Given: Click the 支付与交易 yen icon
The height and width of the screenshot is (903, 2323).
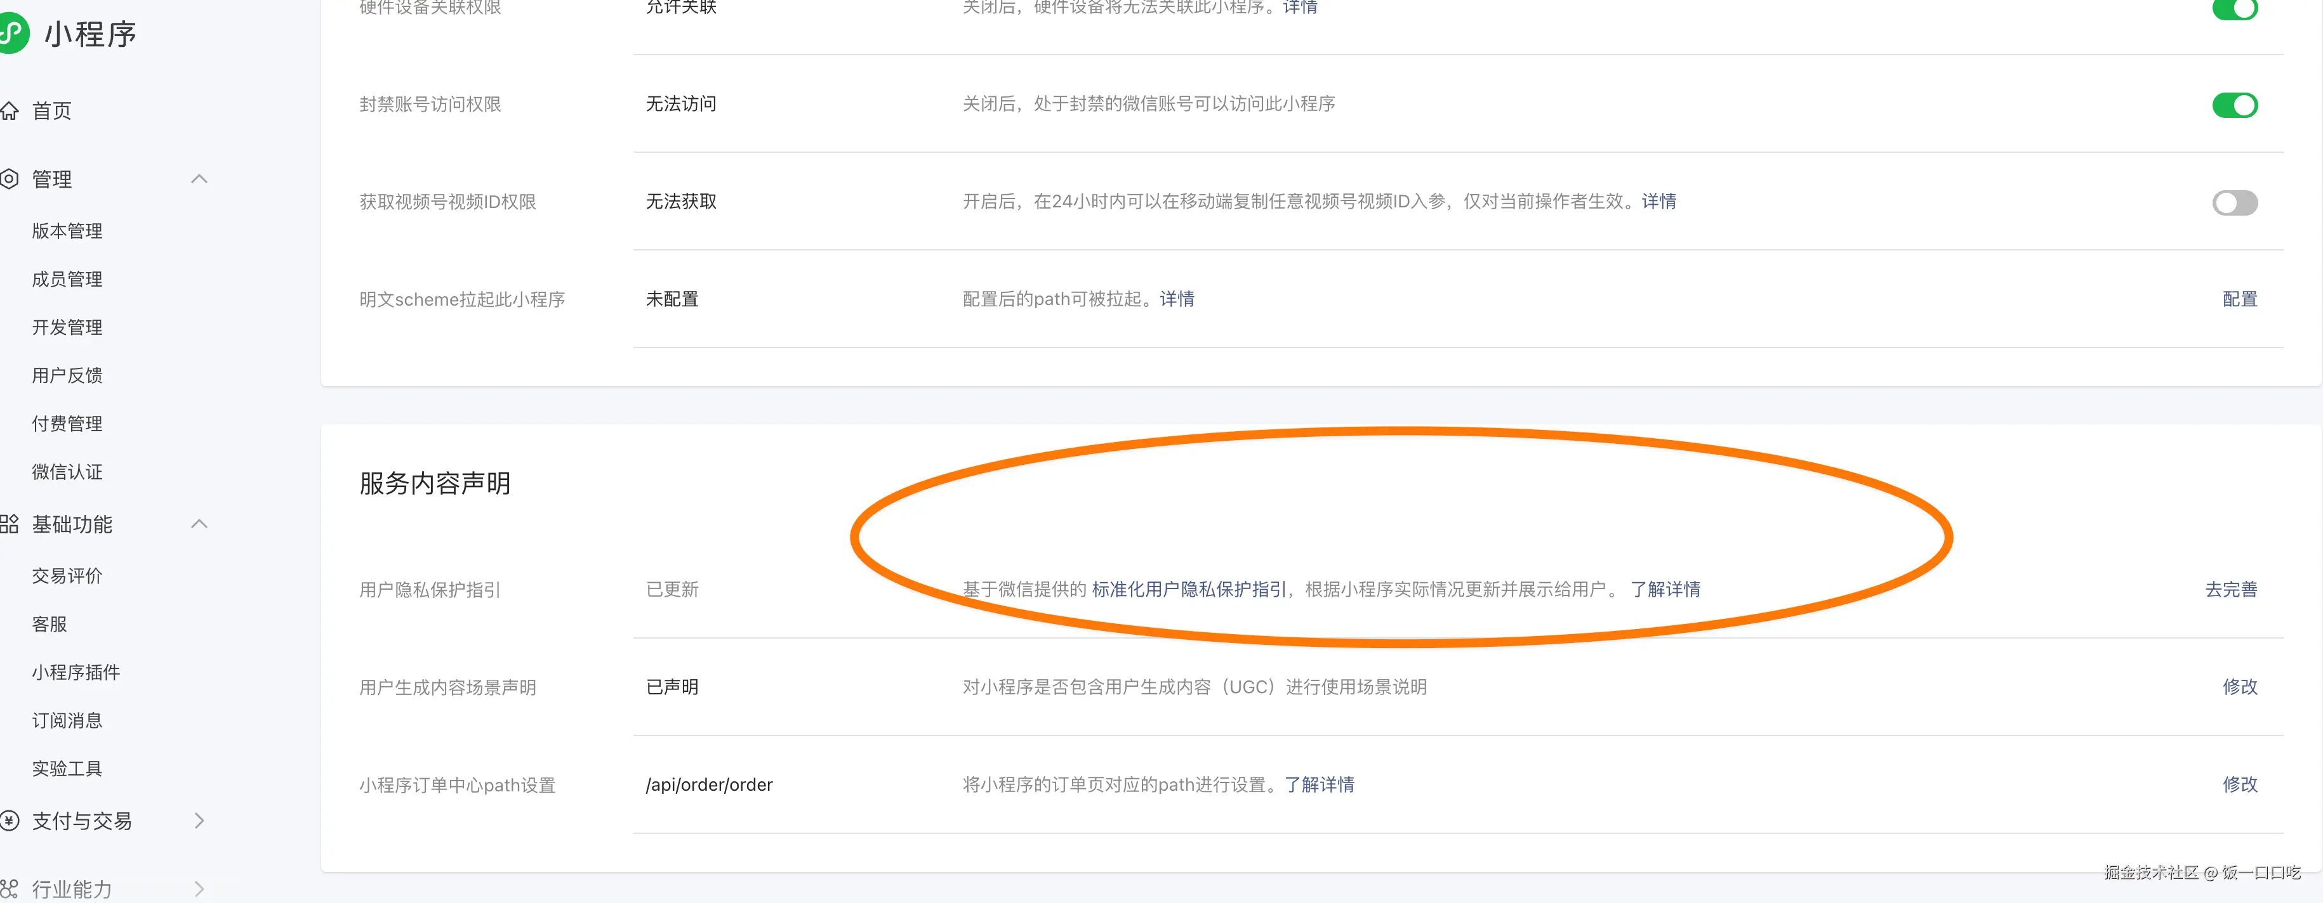Looking at the screenshot, I should [x=10, y=820].
